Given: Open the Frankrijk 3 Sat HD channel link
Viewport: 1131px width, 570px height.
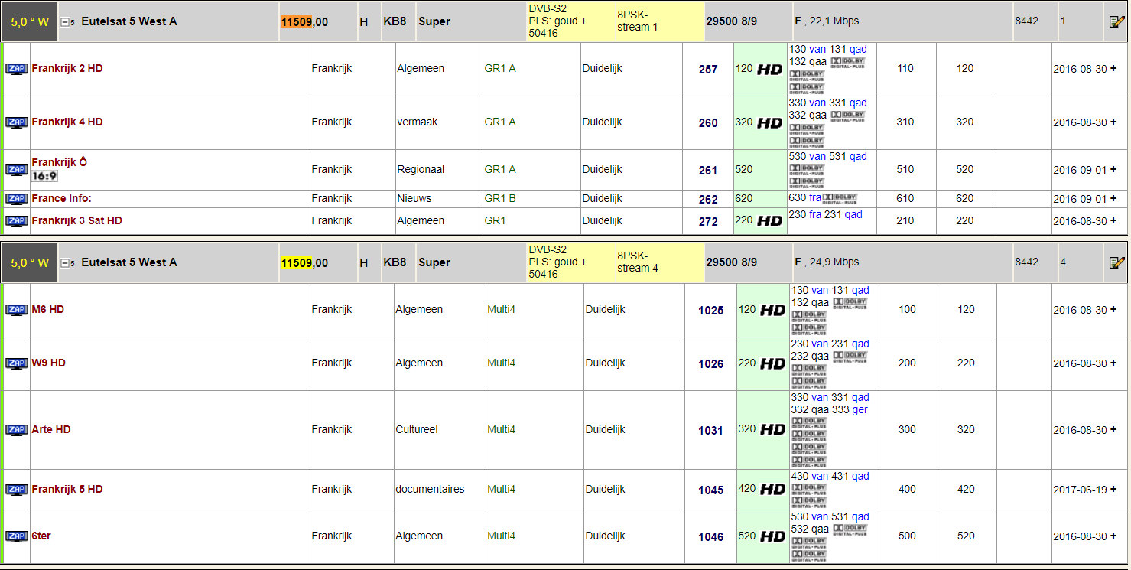Looking at the screenshot, I should coord(77,220).
